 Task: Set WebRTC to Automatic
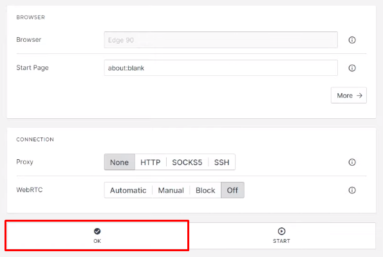pos(128,190)
